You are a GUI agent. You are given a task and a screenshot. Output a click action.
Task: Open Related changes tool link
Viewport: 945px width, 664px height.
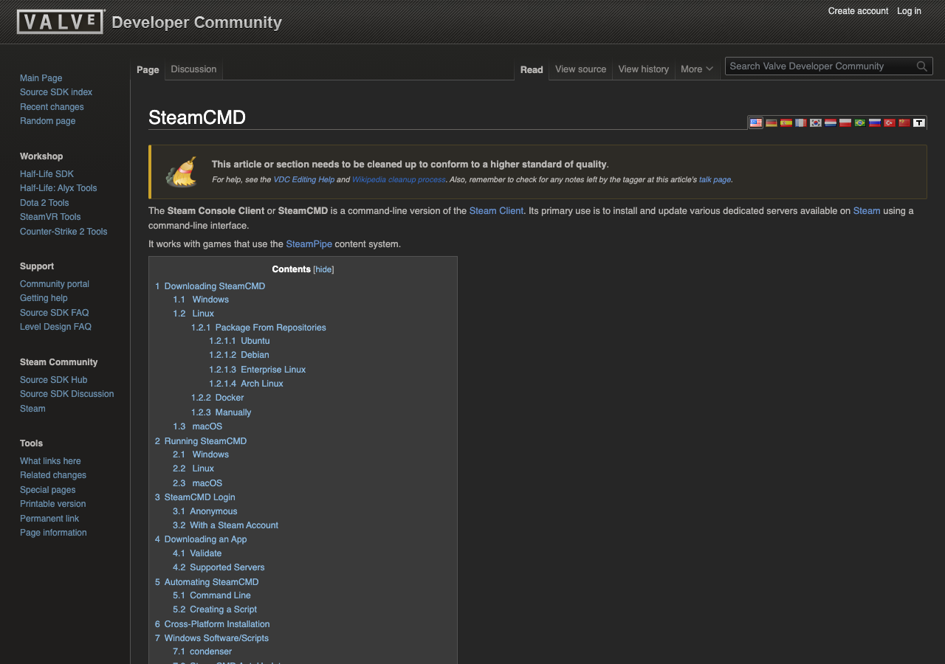point(53,475)
